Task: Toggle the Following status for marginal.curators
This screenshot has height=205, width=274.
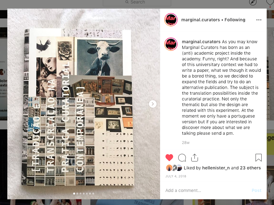Action: click(x=235, y=20)
